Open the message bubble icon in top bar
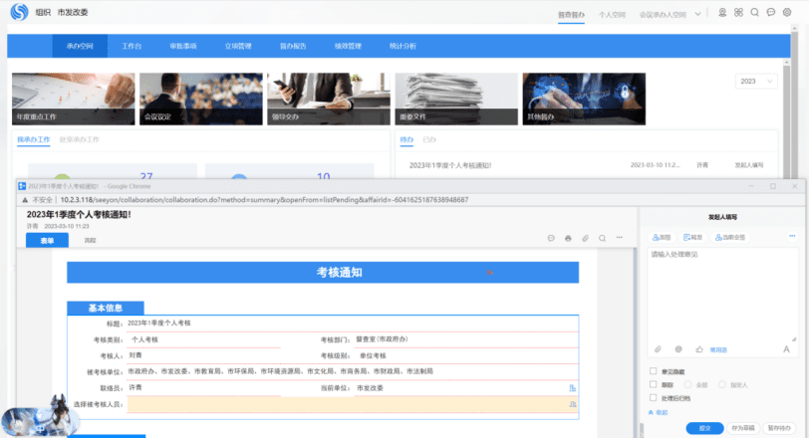This screenshot has height=438, width=810. click(771, 12)
